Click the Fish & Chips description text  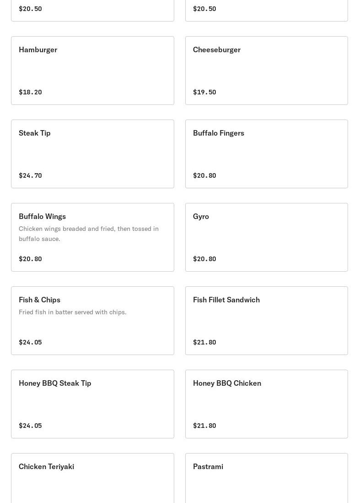click(x=73, y=312)
